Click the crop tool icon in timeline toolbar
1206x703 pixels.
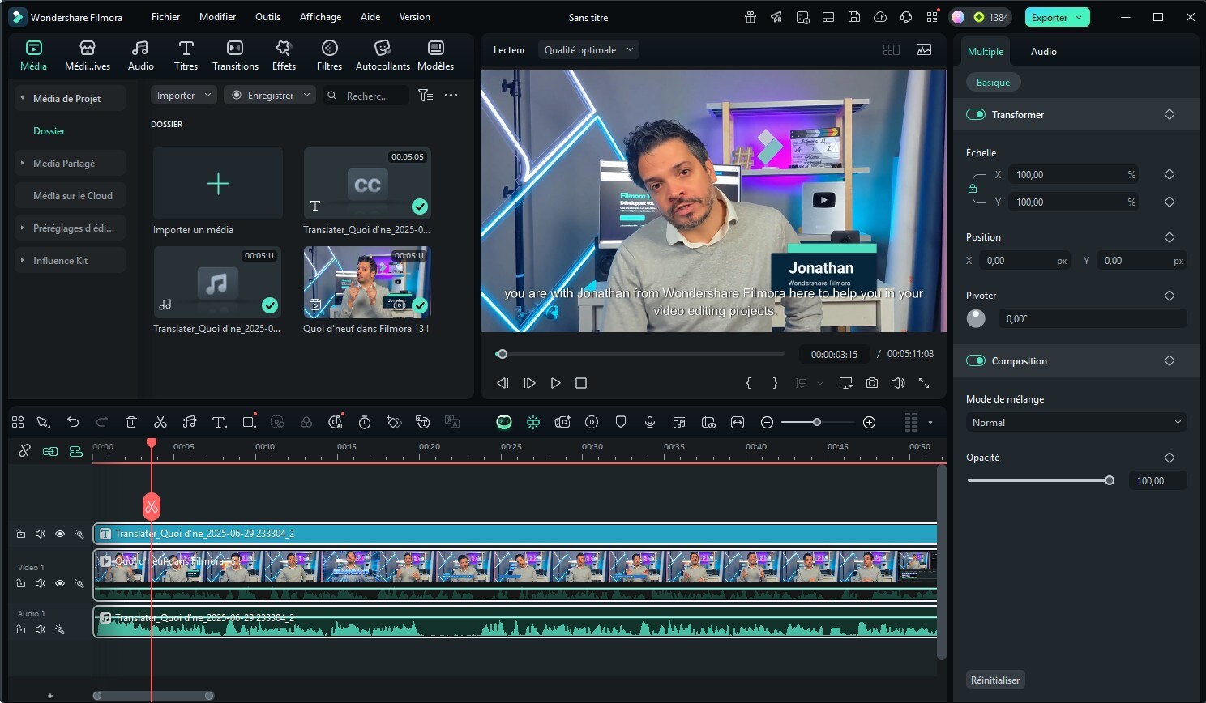249,422
